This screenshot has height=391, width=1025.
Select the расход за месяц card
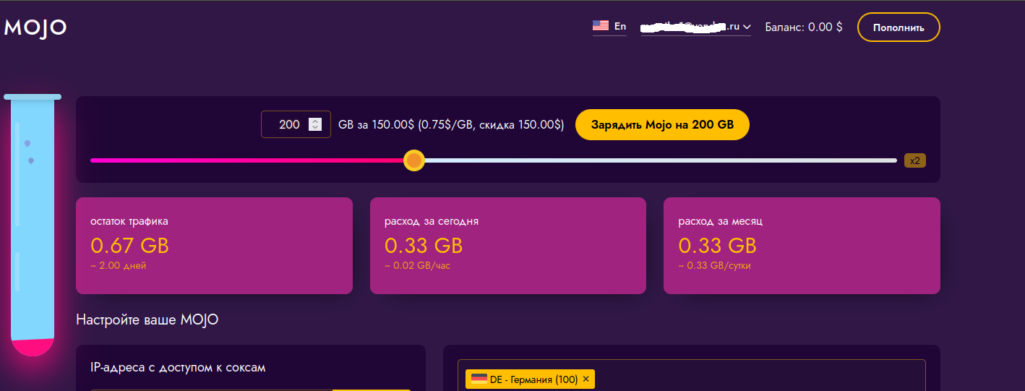pos(802,246)
